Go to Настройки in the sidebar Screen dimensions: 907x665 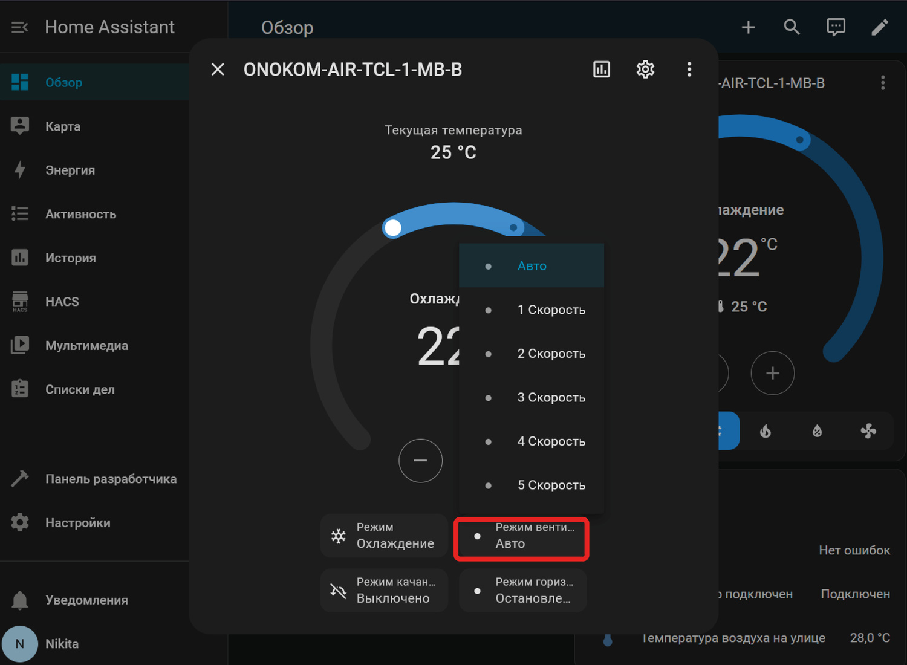(x=77, y=523)
